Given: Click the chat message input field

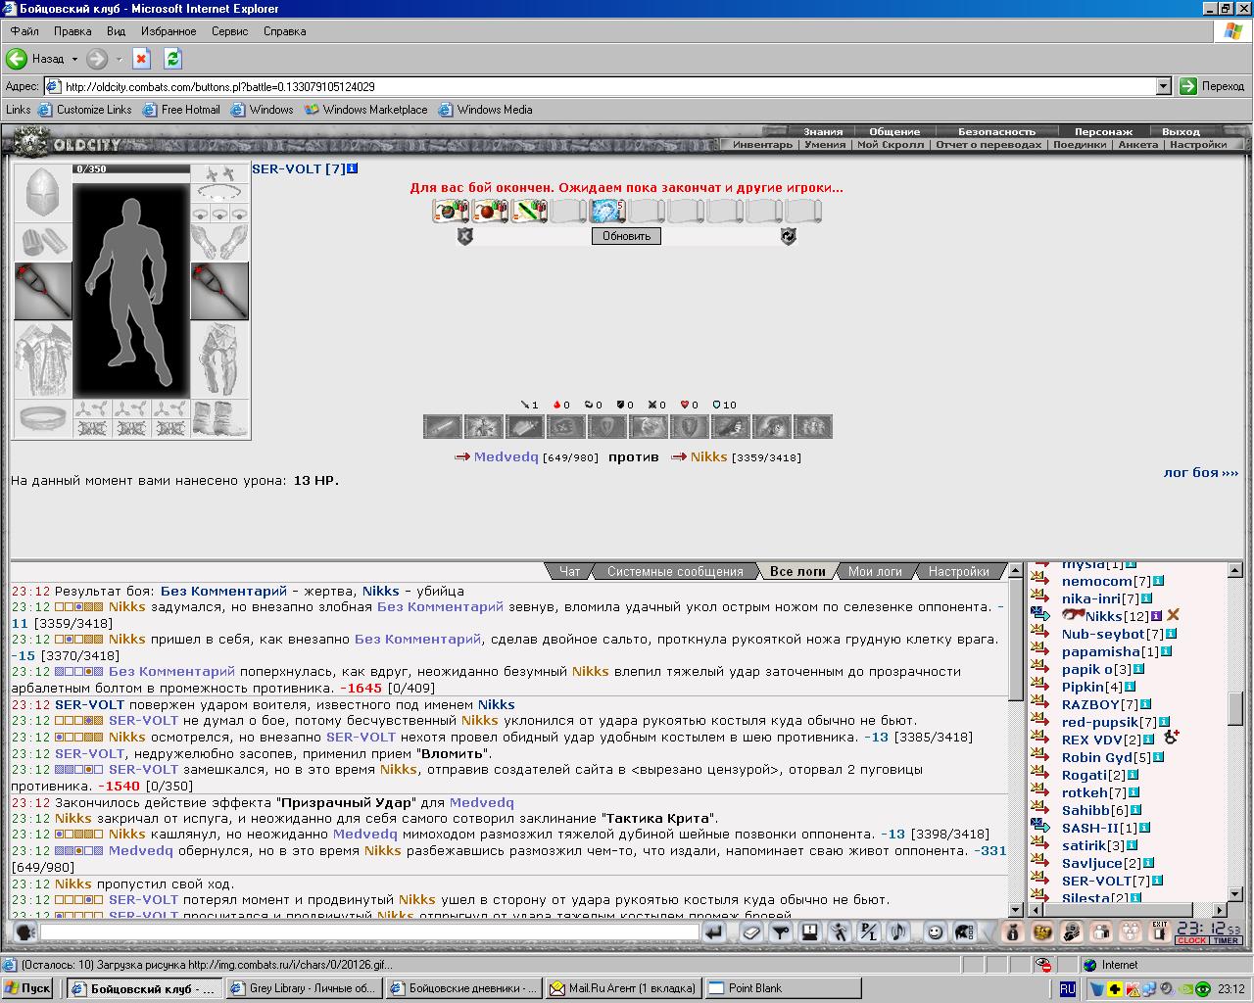Looking at the screenshot, I should point(369,932).
